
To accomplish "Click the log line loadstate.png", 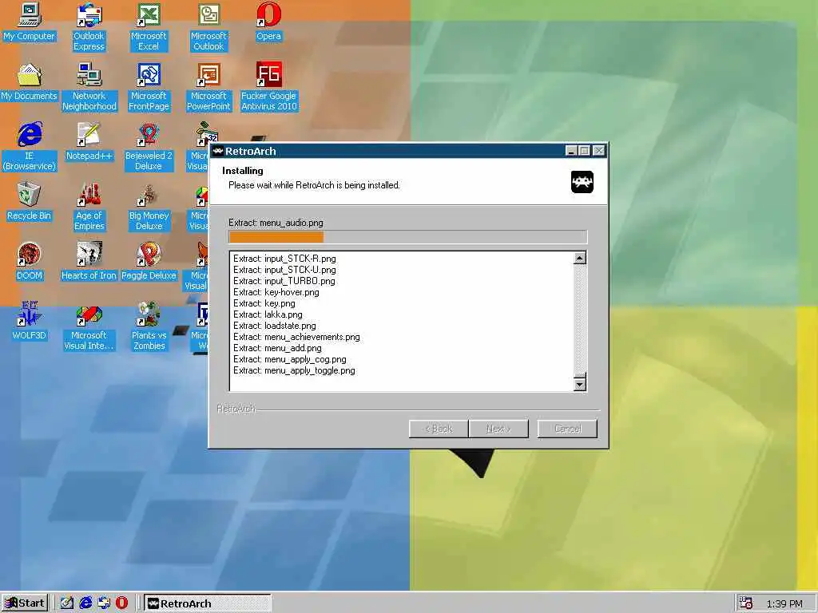I will pos(275,326).
